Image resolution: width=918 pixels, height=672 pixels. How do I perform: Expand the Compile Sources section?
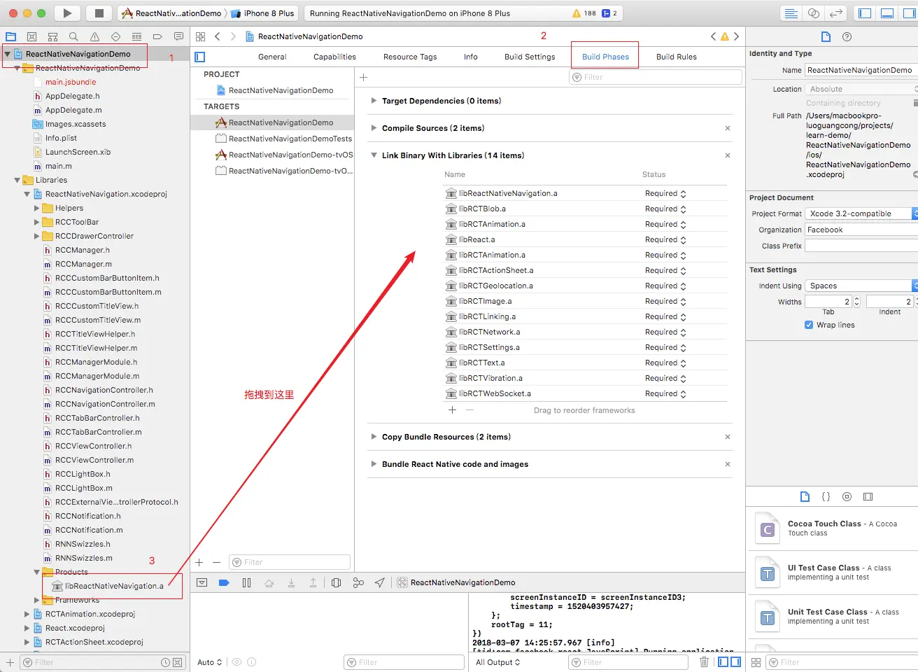click(374, 128)
